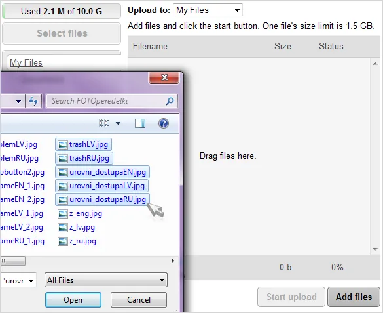The image size is (383, 313).
Task: Click the Open button
Action: click(73, 300)
